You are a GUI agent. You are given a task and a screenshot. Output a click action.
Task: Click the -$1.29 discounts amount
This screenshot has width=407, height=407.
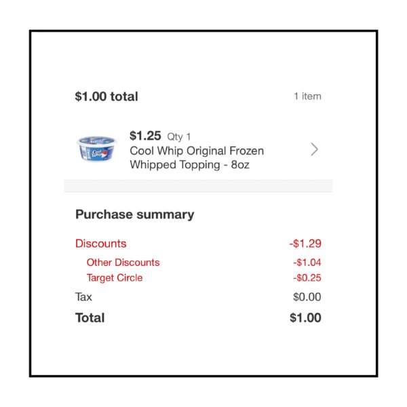(x=305, y=244)
